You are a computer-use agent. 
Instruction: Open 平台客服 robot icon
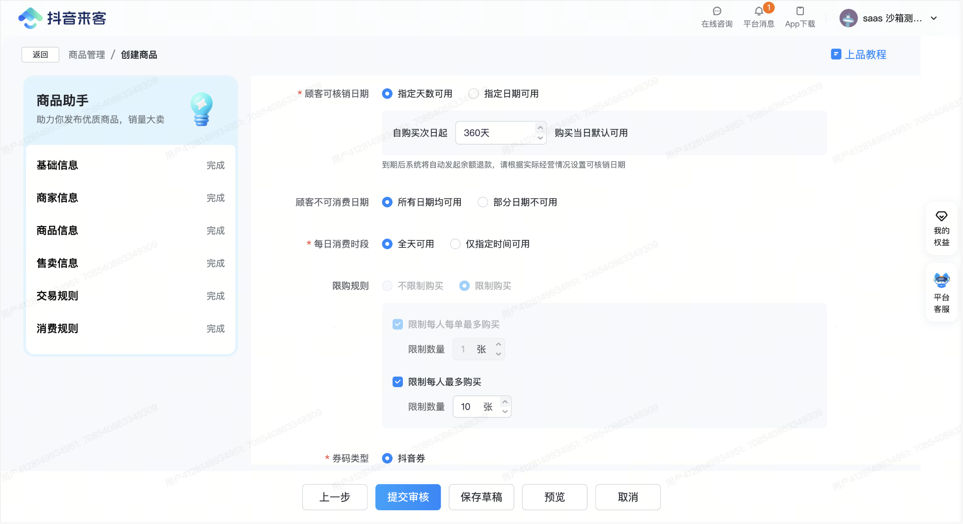[941, 281]
